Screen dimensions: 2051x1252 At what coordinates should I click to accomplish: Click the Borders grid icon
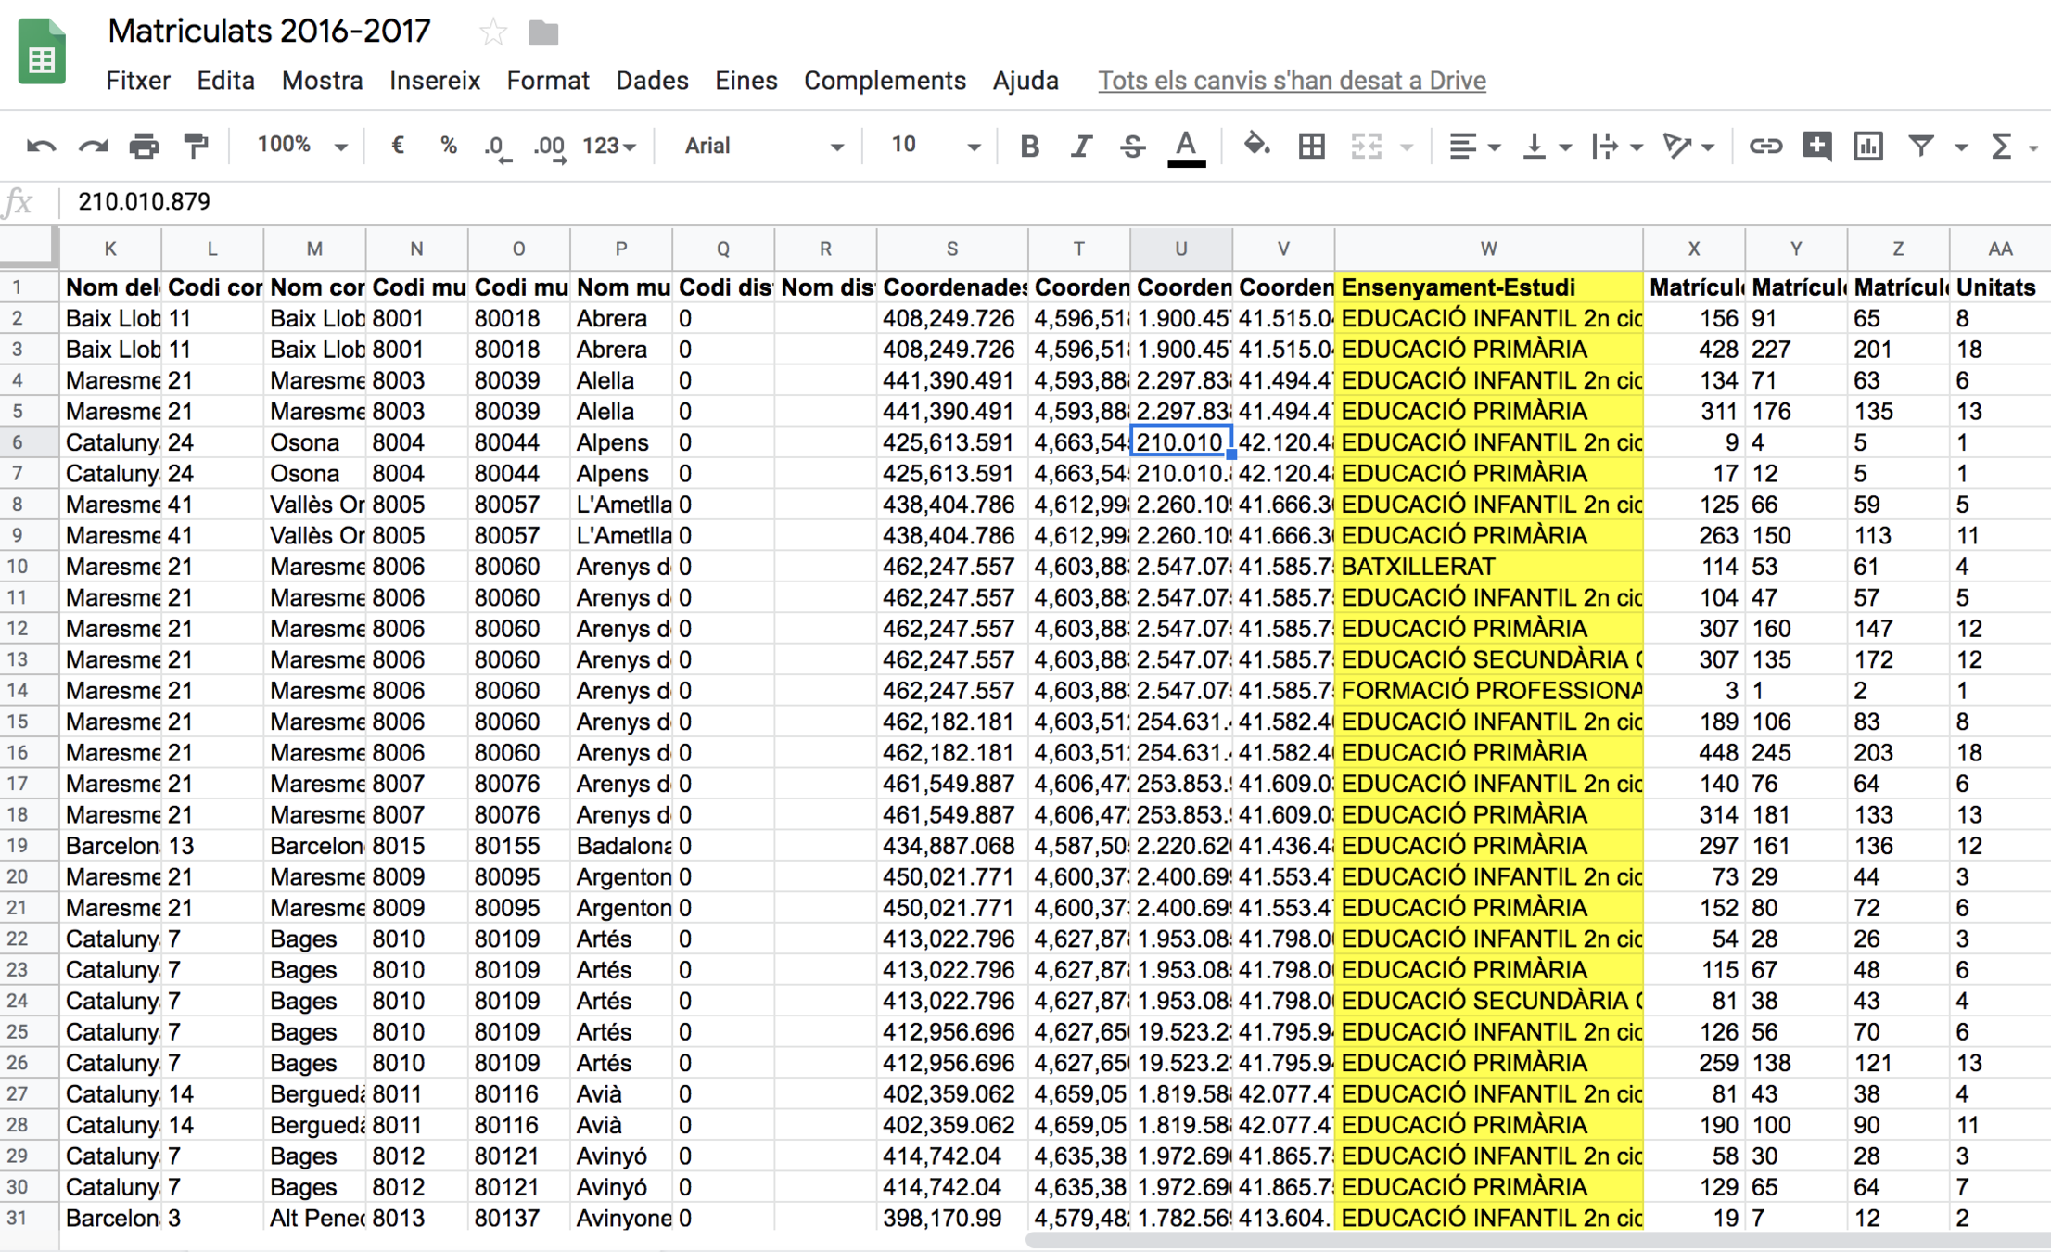click(x=1311, y=146)
